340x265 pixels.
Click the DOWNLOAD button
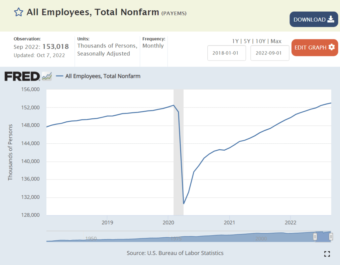pos(313,19)
